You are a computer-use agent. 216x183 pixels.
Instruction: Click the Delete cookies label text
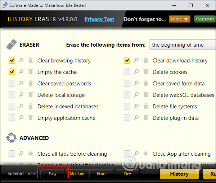pyautogui.click(x=170, y=72)
